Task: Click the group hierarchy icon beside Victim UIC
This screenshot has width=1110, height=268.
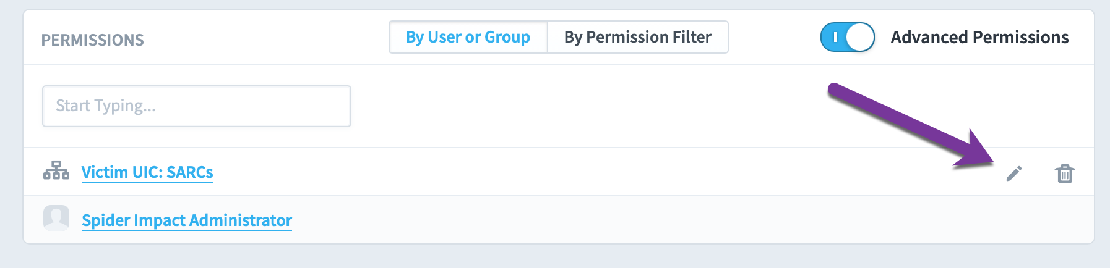Action: tap(56, 170)
